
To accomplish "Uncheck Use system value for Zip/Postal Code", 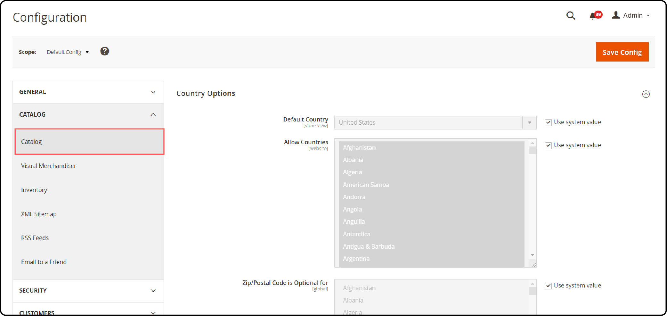I will click(x=548, y=286).
